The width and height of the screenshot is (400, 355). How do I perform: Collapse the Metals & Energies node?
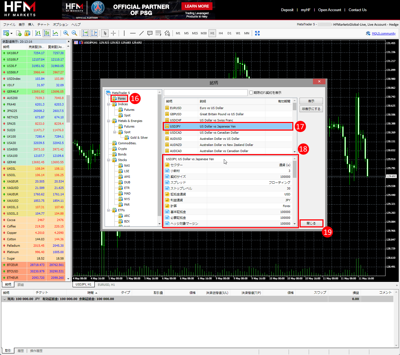[109, 121]
